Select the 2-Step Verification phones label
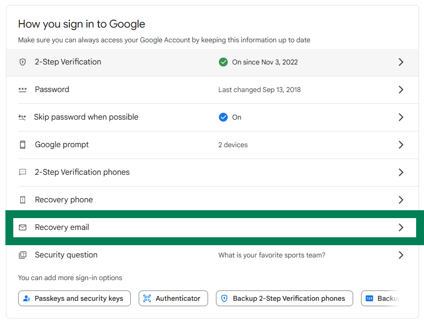This screenshot has height=320, width=424. click(x=82, y=172)
